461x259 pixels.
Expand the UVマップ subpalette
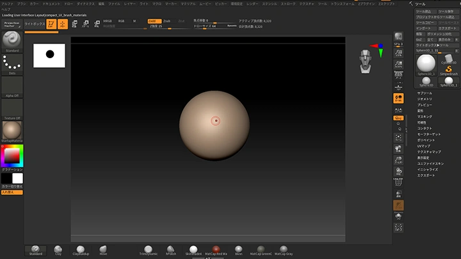(423, 146)
